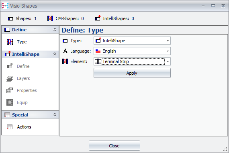This screenshot has width=229, height=153.
Task: Click the Visio Shapes app icon in title bar
Action: [x=5, y=6]
